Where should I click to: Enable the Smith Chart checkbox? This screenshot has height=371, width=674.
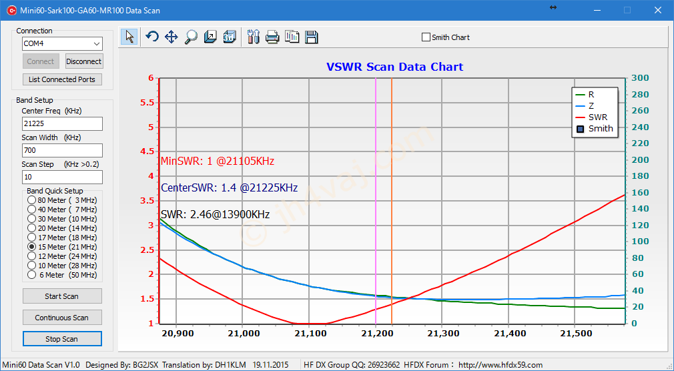click(426, 37)
